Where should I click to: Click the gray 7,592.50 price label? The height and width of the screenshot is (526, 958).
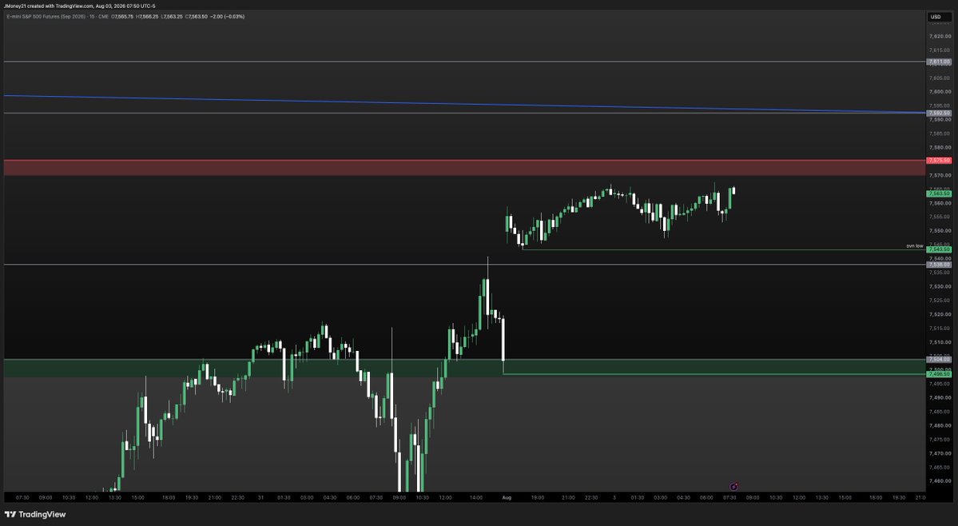pyautogui.click(x=939, y=113)
